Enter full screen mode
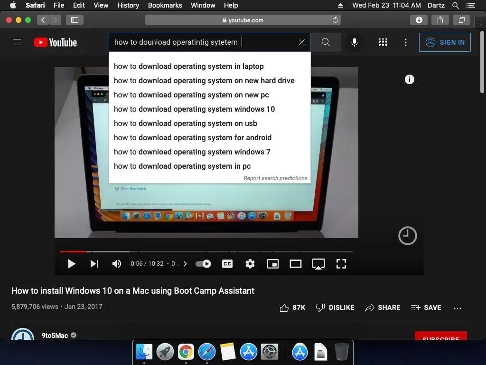Viewport: 486px width, 365px height. 341,264
